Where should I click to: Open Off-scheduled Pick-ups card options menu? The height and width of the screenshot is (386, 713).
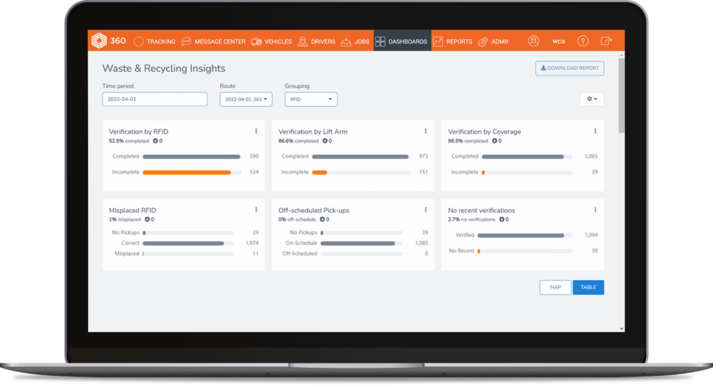pos(426,210)
